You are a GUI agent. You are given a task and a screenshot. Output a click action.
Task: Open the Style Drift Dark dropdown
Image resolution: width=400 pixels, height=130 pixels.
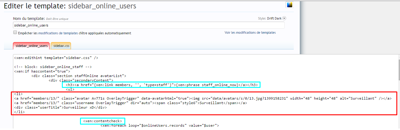[284, 18]
